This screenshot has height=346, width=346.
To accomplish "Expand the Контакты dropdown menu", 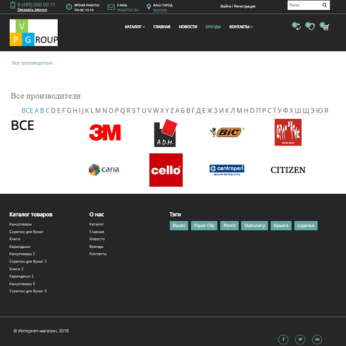I will click(240, 27).
